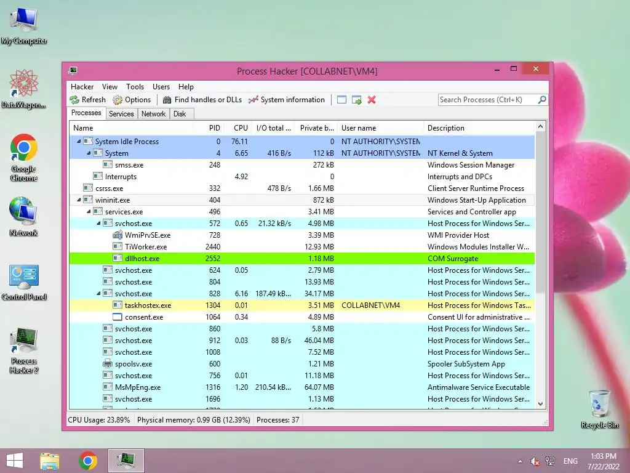
Task: Click the Physical memory status entry
Action: [x=194, y=420]
